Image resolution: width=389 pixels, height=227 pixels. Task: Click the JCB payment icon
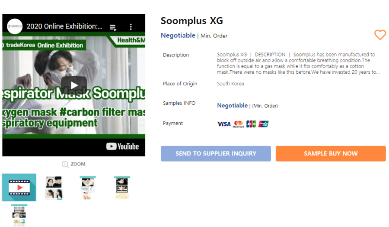[x=251, y=124]
